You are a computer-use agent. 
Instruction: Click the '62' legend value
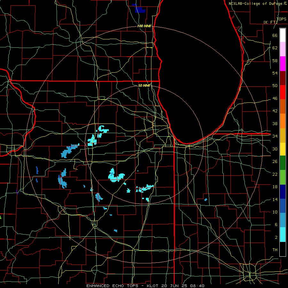click(x=275, y=48)
